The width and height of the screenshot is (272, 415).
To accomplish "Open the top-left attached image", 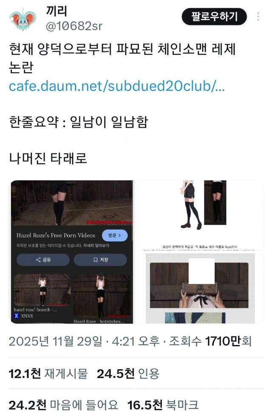I will (72, 252).
